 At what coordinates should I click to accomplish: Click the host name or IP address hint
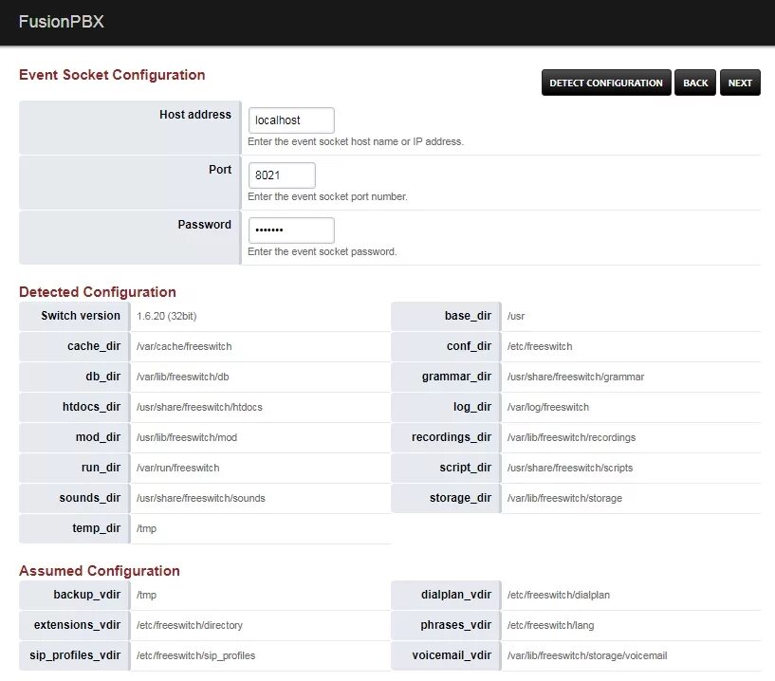coord(356,142)
